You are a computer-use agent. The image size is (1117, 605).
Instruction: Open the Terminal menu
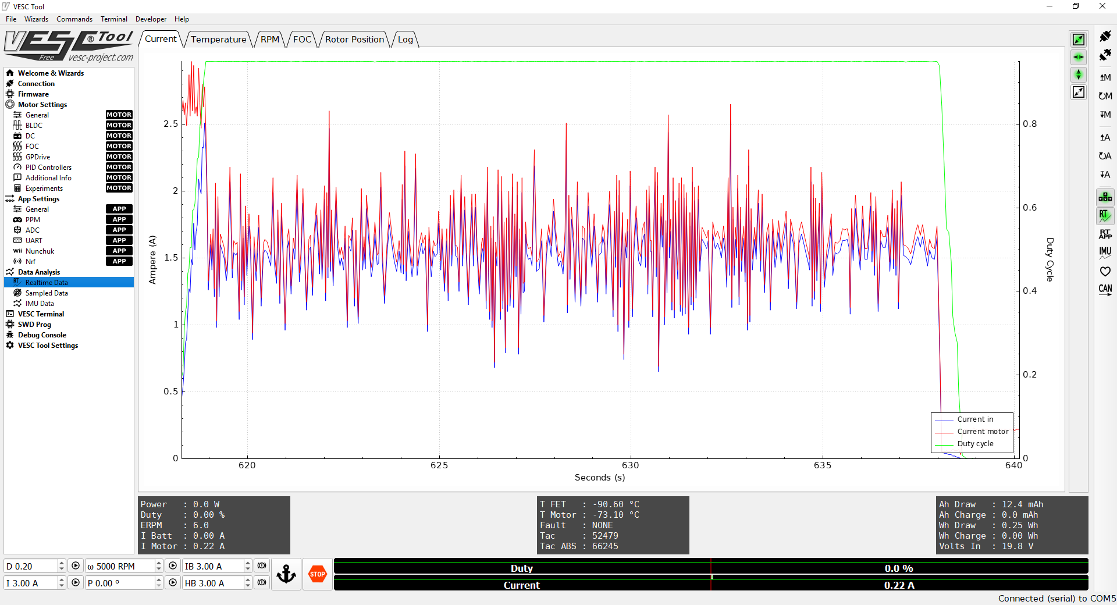click(114, 19)
